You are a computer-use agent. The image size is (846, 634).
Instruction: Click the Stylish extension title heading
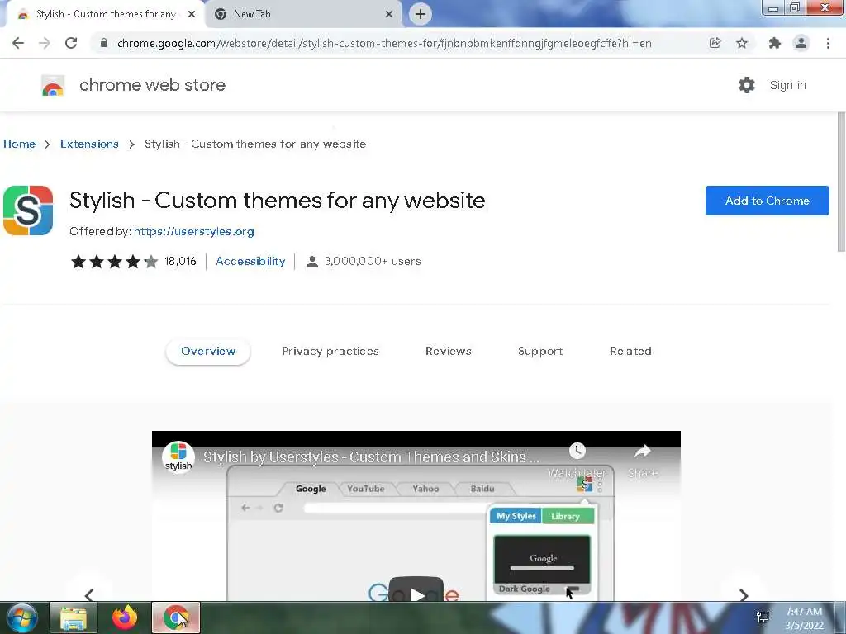[278, 201]
